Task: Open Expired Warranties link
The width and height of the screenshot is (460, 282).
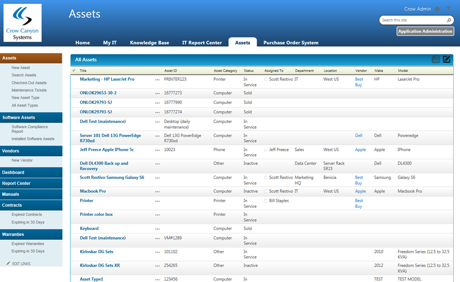Action: coord(28,244)
